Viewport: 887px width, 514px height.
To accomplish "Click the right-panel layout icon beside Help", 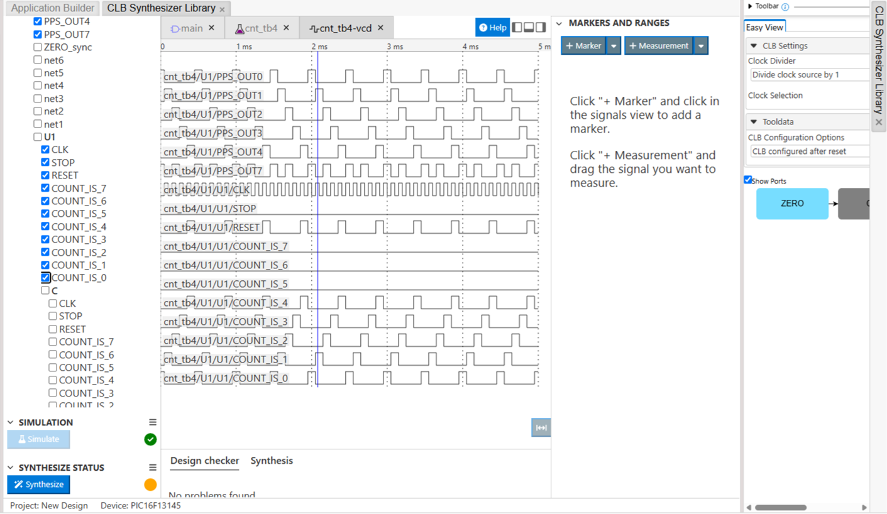I will [540, 28].
